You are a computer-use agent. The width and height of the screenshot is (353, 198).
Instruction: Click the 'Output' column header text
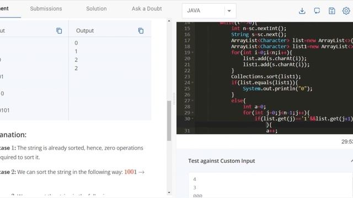(x=85, y=31)
